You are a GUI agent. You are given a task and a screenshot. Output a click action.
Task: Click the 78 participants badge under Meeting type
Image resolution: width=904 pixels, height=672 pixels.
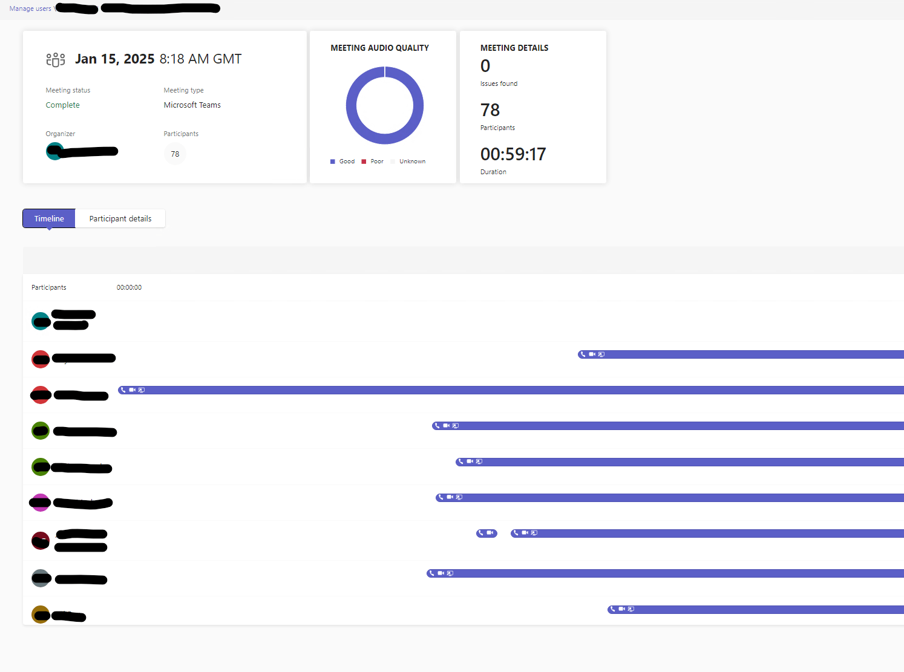coord(175,154)
